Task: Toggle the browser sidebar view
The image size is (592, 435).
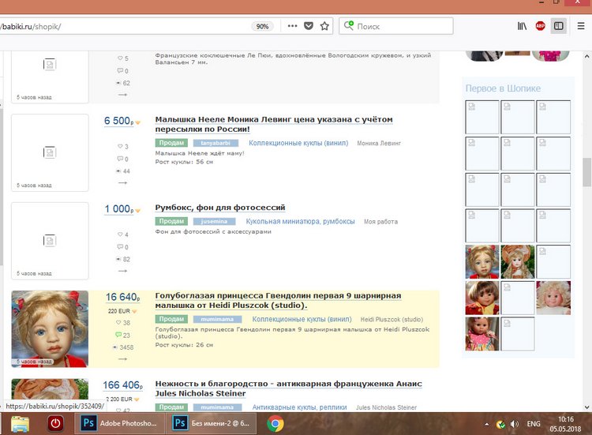Action: coord(559,26)
